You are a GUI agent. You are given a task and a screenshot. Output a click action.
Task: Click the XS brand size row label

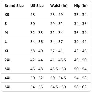(7, 15)
